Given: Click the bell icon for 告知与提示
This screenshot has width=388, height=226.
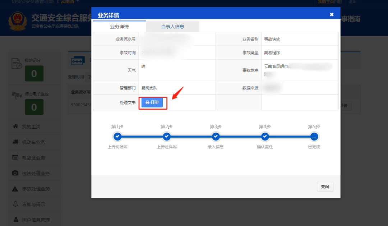Looking at the screenshot, I should click(x=15, y=204).
